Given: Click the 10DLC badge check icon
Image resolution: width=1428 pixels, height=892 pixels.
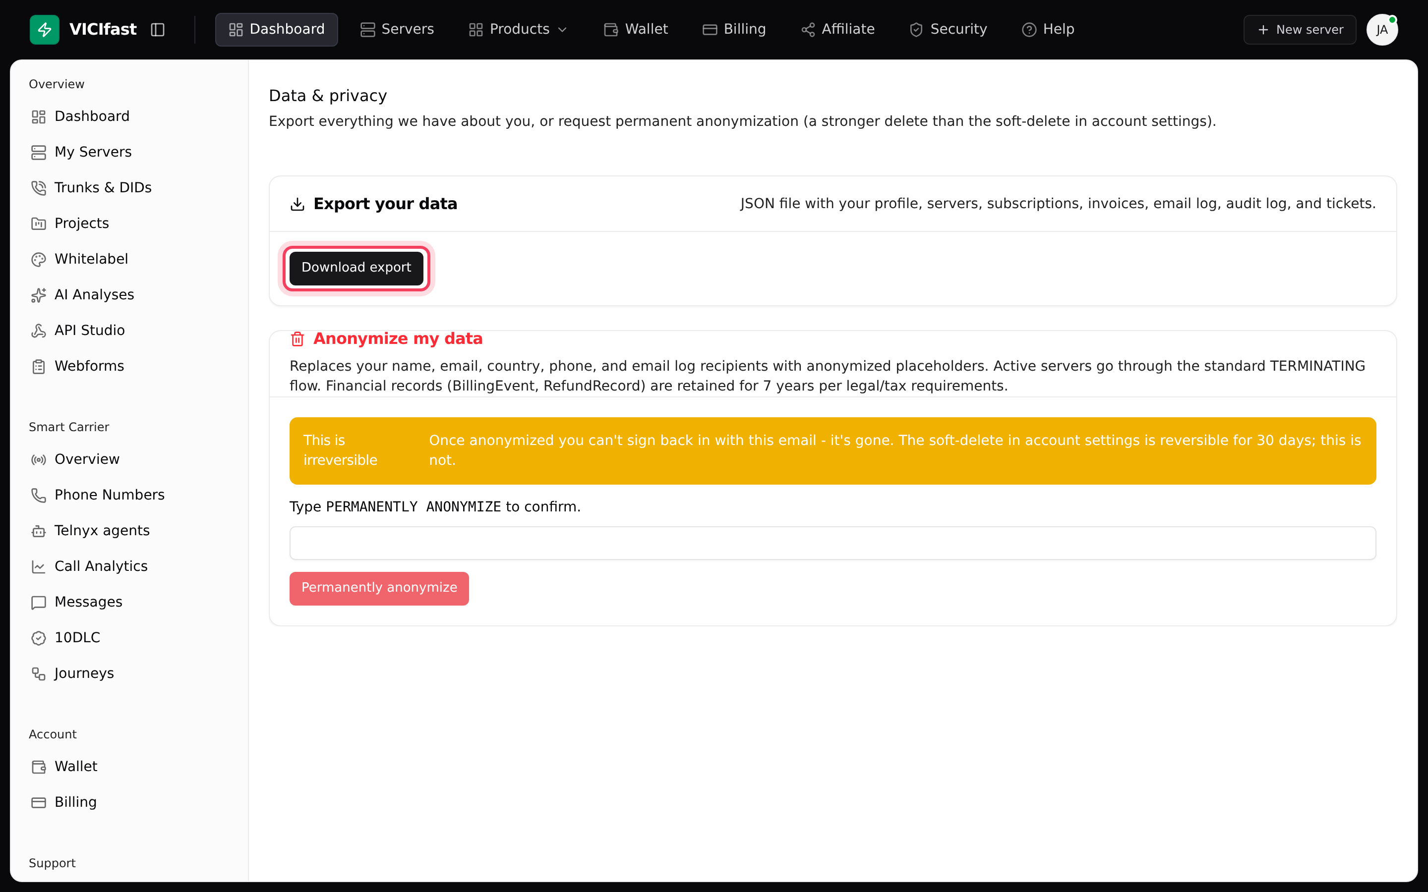Looking at the screenshot, I should click(38, 638).
